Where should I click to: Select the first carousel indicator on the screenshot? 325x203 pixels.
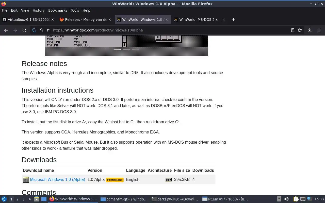117,50
